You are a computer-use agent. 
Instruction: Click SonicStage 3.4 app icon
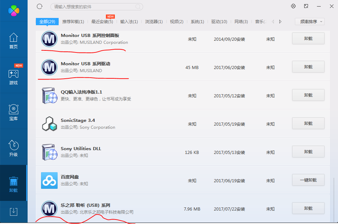[x=49, y=124]
